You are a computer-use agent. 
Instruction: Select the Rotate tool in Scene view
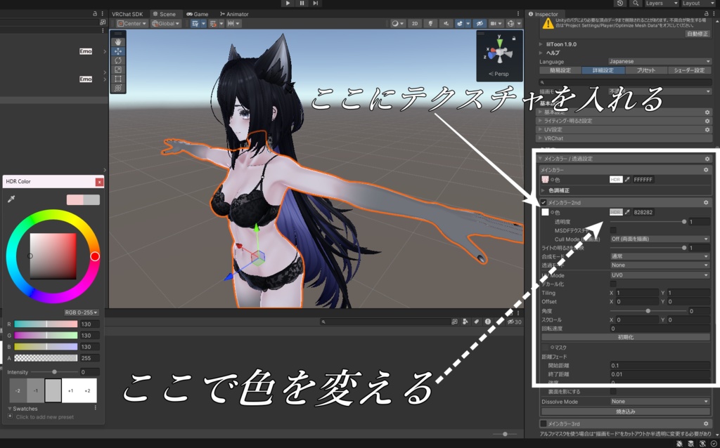[x=118, y=60]
